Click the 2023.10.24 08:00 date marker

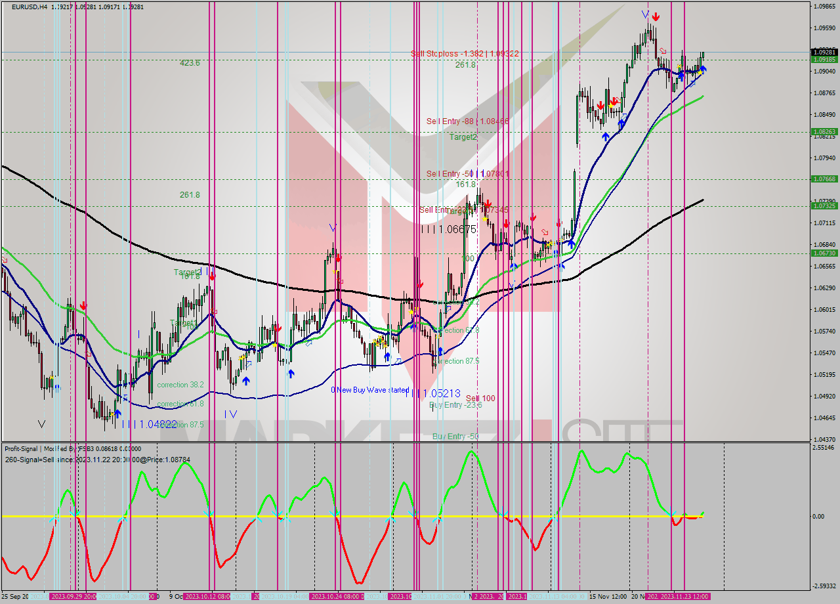[x=336, y=597]
